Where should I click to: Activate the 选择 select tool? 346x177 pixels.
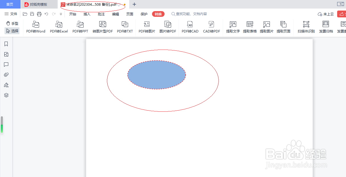[x=12, y=31]
